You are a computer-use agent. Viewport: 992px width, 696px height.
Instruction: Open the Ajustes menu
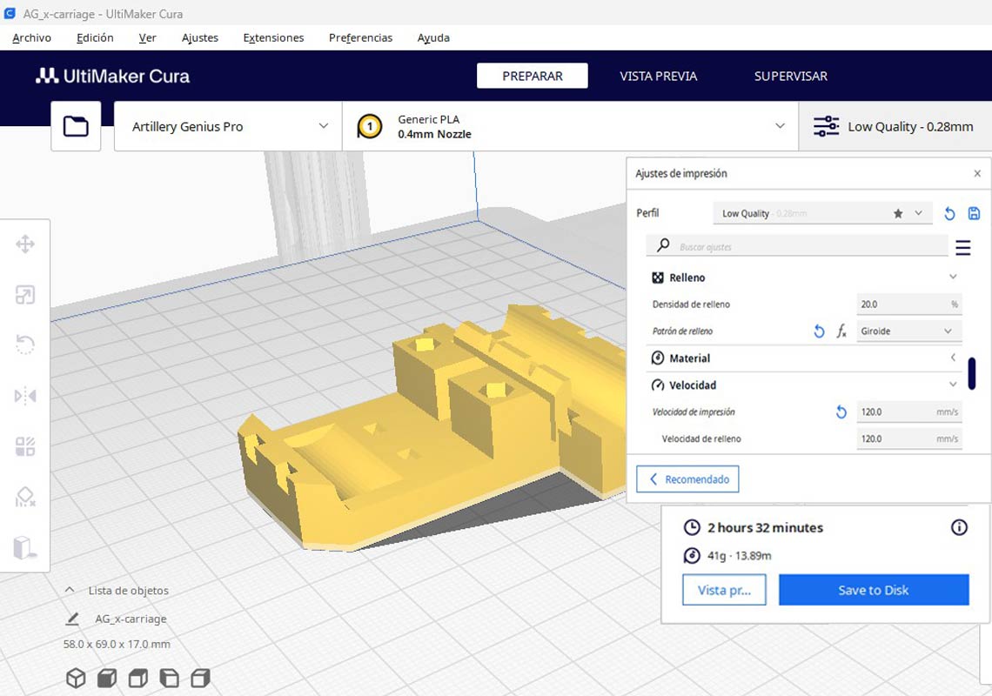click(200, 38)
